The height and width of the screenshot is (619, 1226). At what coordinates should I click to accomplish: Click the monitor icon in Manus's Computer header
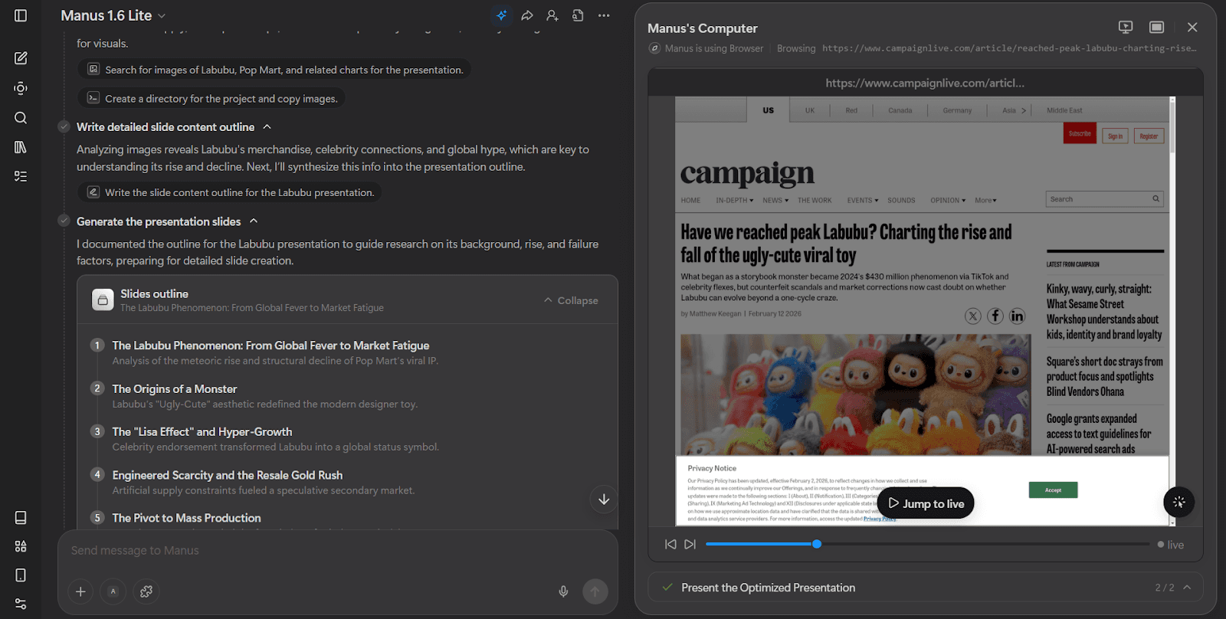click(x=1126, y=27)
